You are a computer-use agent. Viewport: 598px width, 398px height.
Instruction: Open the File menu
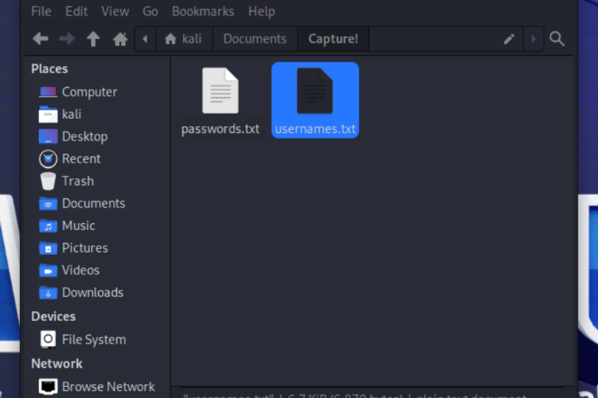tap(41, 12)
